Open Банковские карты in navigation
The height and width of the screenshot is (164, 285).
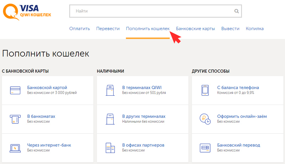coord(195,28)
